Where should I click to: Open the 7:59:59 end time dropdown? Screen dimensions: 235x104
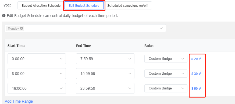105,59
